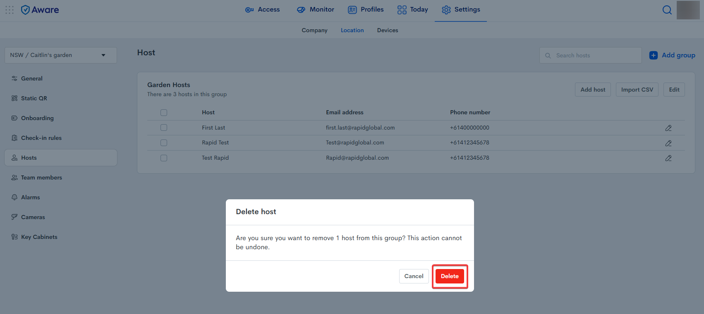Open the Monitor menu item

click(316, 9)
